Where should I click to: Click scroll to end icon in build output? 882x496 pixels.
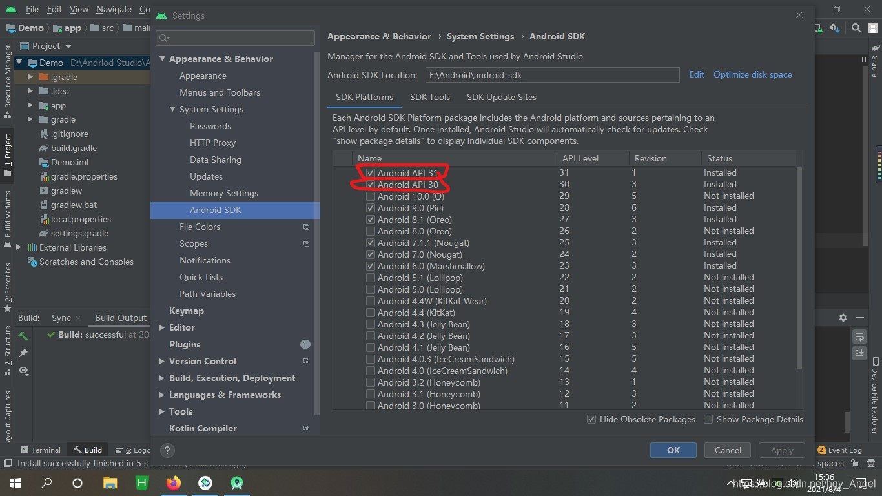[859, 353]
